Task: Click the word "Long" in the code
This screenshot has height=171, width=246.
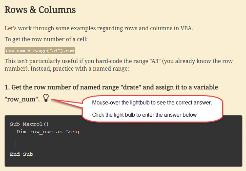Action: click(73, 132)
